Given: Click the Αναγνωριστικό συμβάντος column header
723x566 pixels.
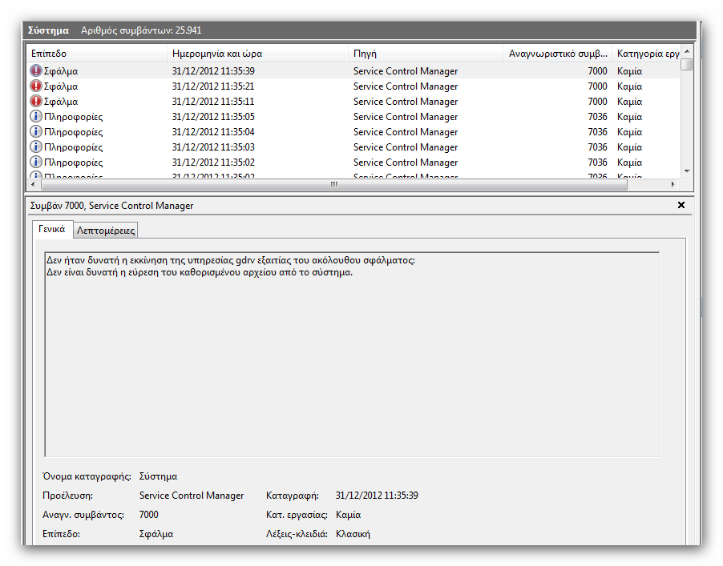Looking at the screenshot, I should pos(557,54).
